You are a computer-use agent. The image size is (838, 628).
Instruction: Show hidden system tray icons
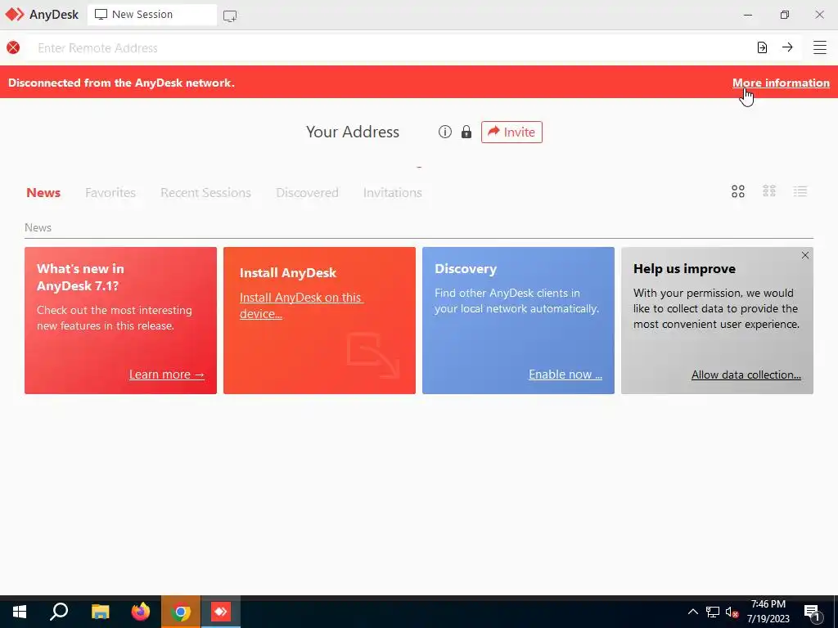692,612
